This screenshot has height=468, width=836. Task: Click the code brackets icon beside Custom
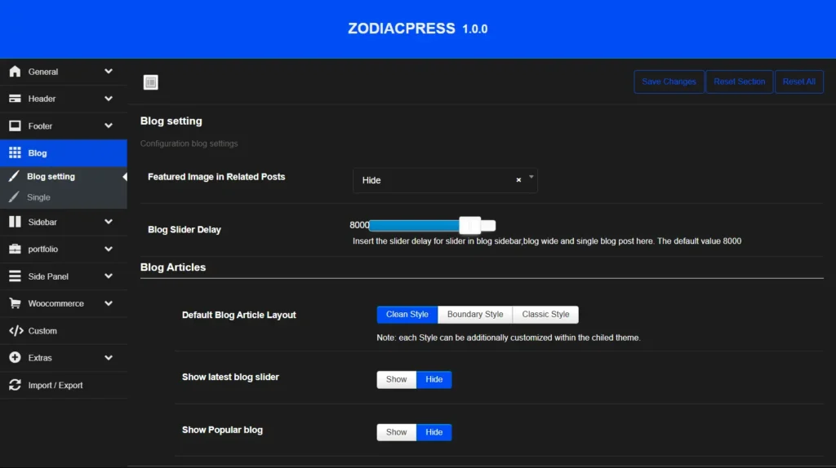15,331
